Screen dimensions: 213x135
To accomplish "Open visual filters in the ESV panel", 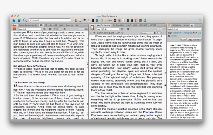I will point(44,29).
